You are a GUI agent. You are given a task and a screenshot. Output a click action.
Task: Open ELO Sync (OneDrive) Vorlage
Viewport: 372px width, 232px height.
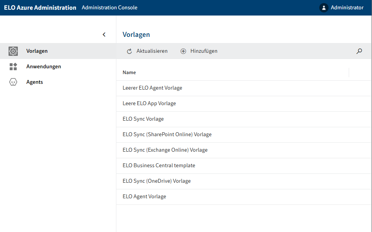[244, 181]
